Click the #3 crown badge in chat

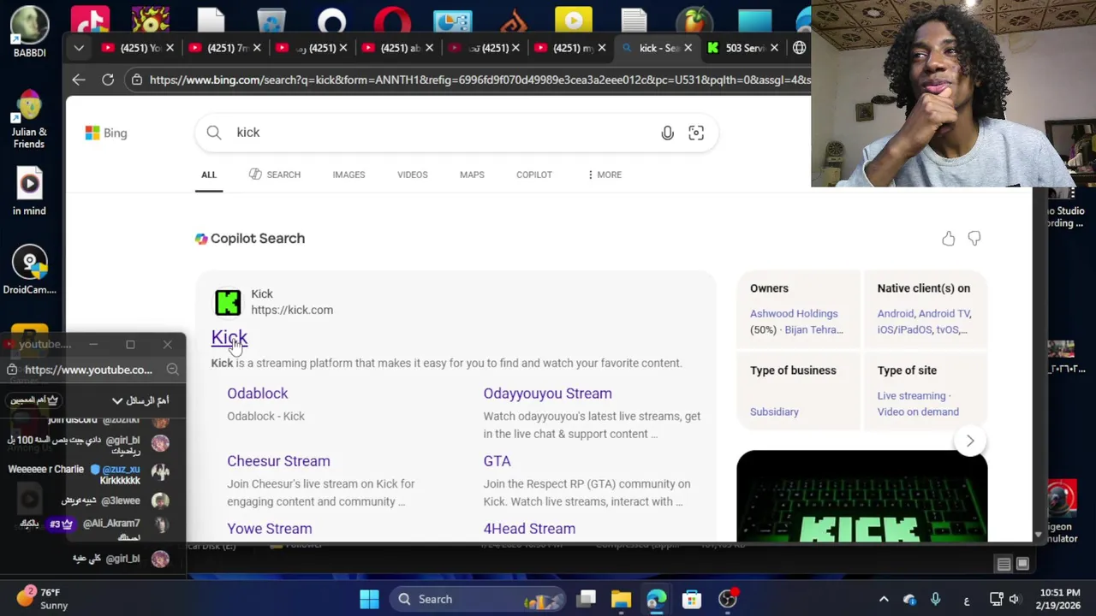click(61, 524)
